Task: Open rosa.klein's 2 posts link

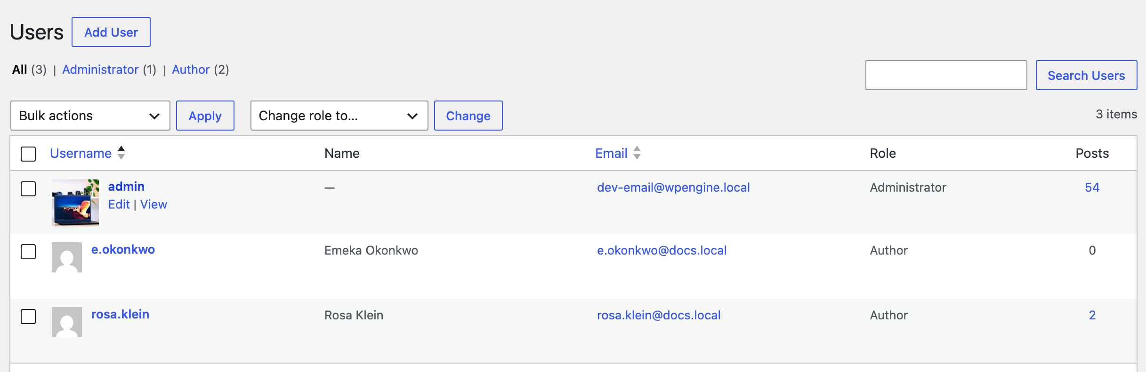Action: click(1092, 315)
